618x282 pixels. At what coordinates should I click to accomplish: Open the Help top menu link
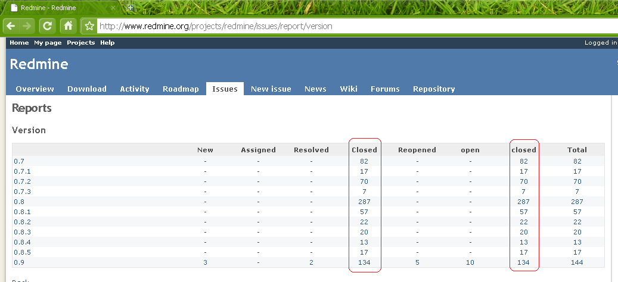pos(107,42)
